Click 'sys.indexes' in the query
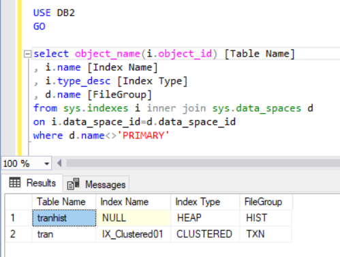 pos(95,108)
